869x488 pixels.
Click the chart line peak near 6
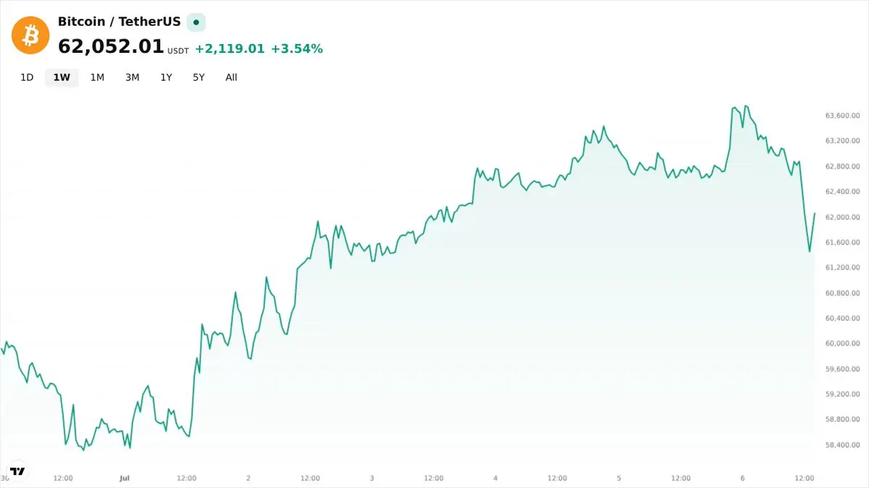click(x=746, y=106)
